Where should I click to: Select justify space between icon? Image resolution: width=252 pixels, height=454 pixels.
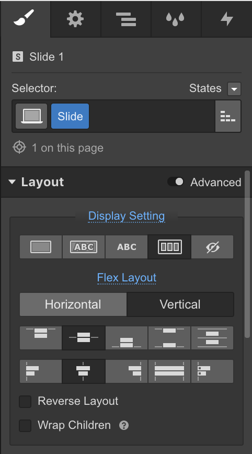click(x=169, y=337)
